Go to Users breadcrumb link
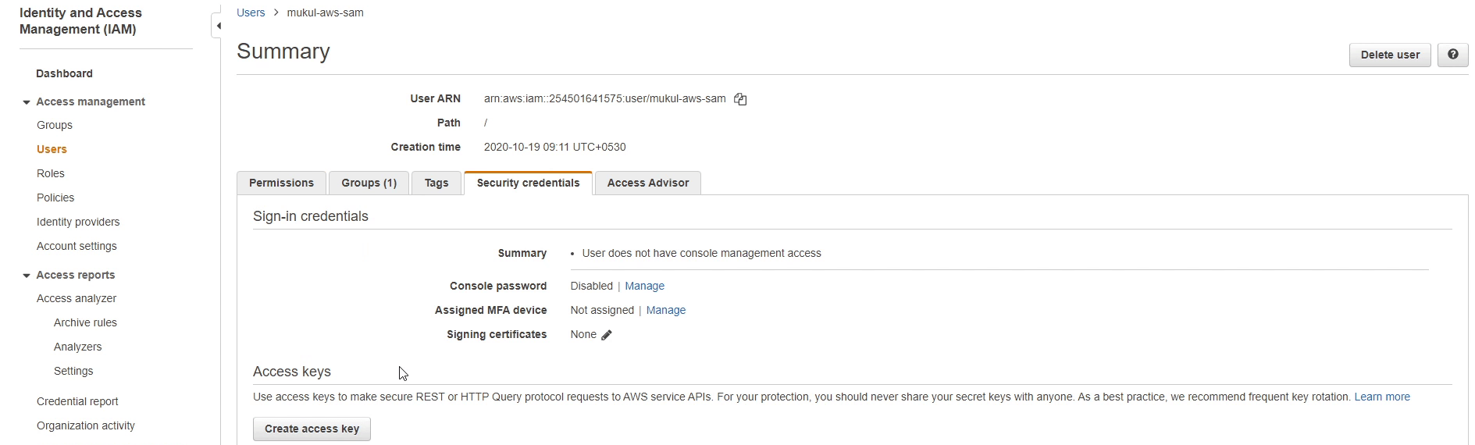1475x445 pixels. (x=251, y=12)
